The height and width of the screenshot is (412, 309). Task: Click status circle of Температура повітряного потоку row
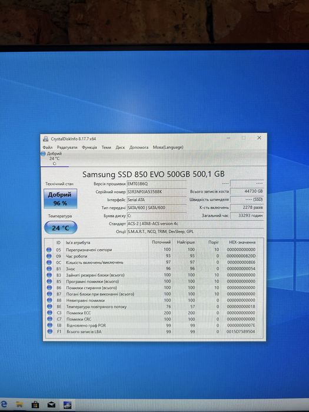point(49,307)
